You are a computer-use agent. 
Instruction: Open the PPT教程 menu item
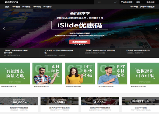pyautogui.click(x=16, y=7)
